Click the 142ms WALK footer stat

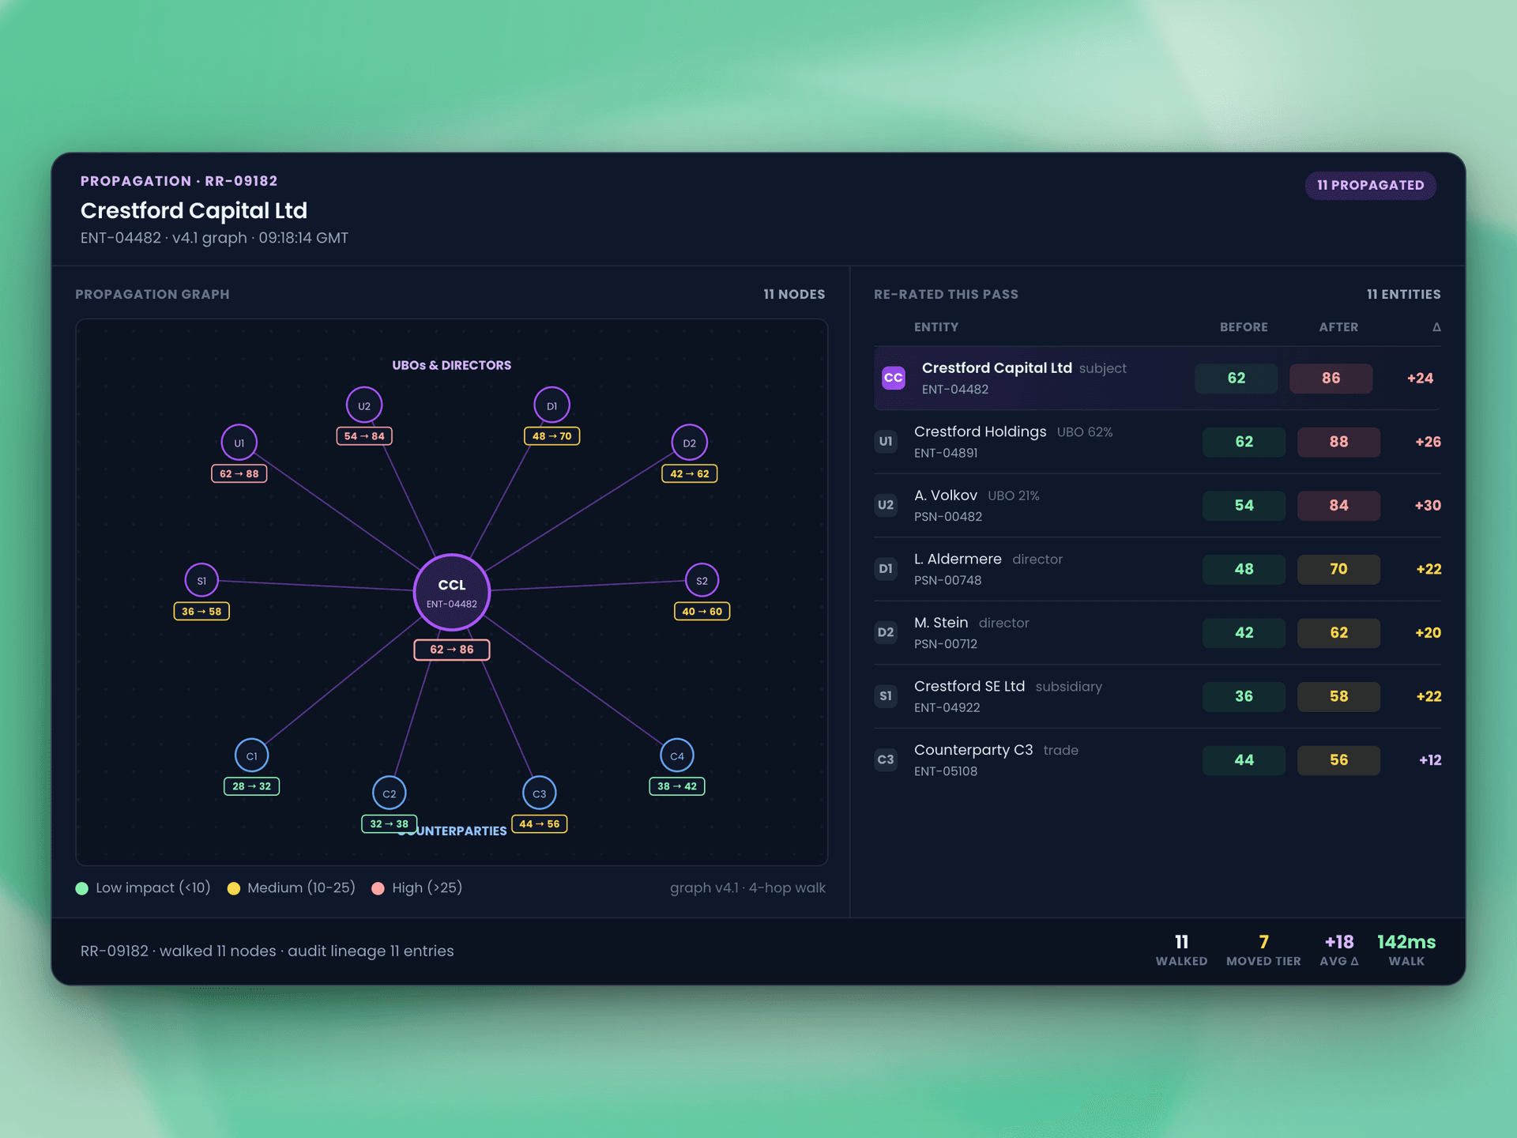tap(1406, 950)
